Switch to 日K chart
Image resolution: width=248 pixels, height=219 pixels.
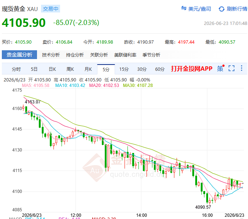[x=52, y=69]
